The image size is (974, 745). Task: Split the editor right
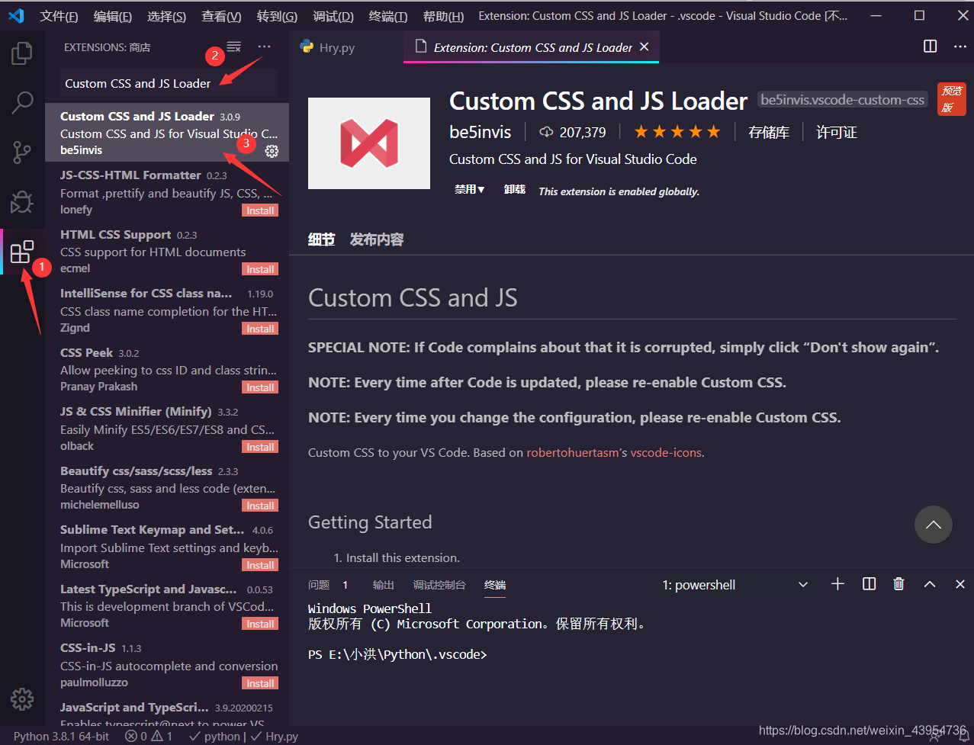point(930,47)
